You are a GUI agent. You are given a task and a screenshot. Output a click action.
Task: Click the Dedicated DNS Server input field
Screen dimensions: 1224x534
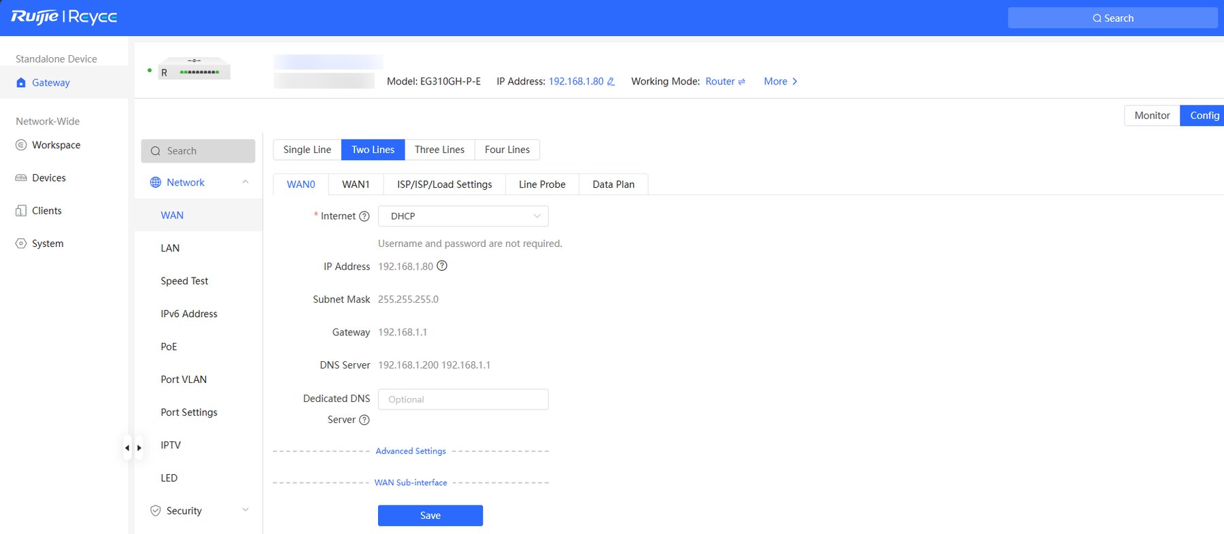click(463, 399)
